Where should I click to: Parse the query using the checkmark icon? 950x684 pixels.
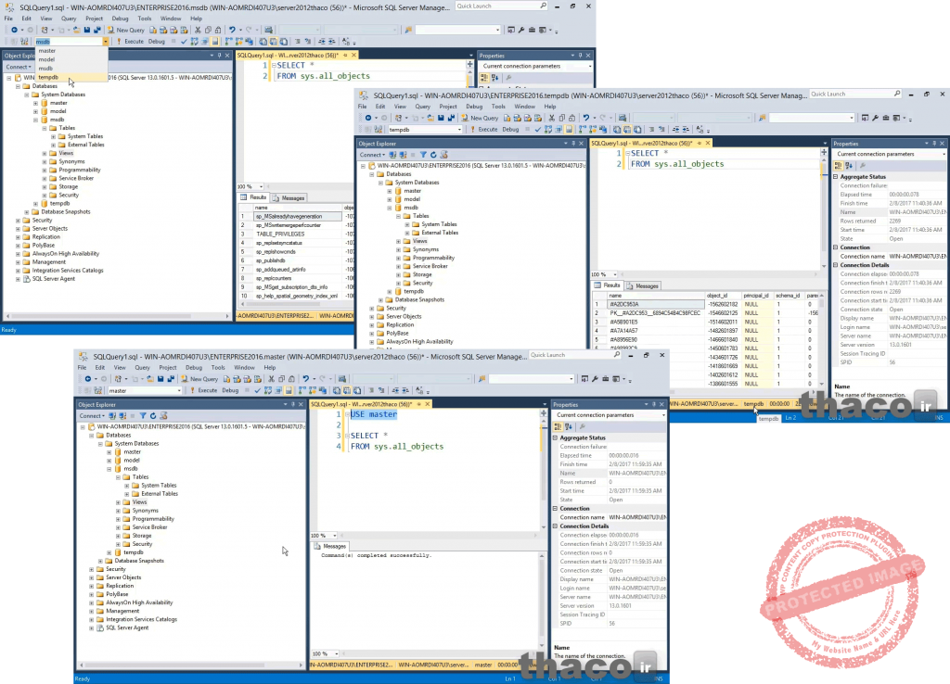click(x=257, y=390)
